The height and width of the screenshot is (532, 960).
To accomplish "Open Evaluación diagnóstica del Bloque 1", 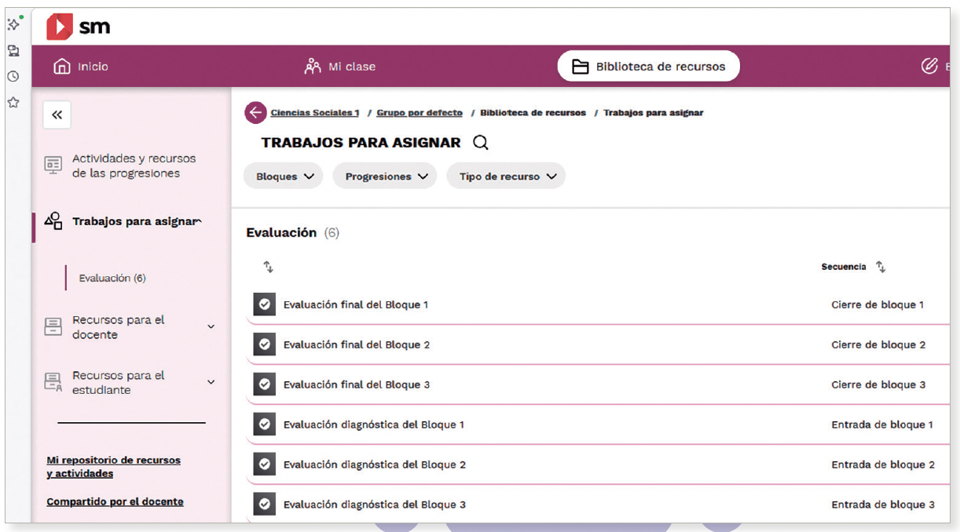I will pos(374,425).
